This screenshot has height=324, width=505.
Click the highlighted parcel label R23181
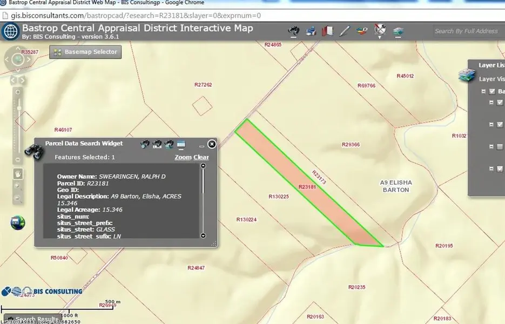(307, 187)
